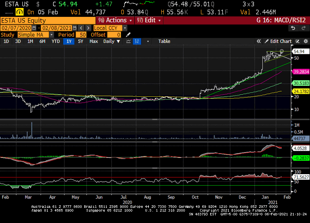310x223 pixels.
Task: Select the 5Y time range
Action: coord(80,41)
